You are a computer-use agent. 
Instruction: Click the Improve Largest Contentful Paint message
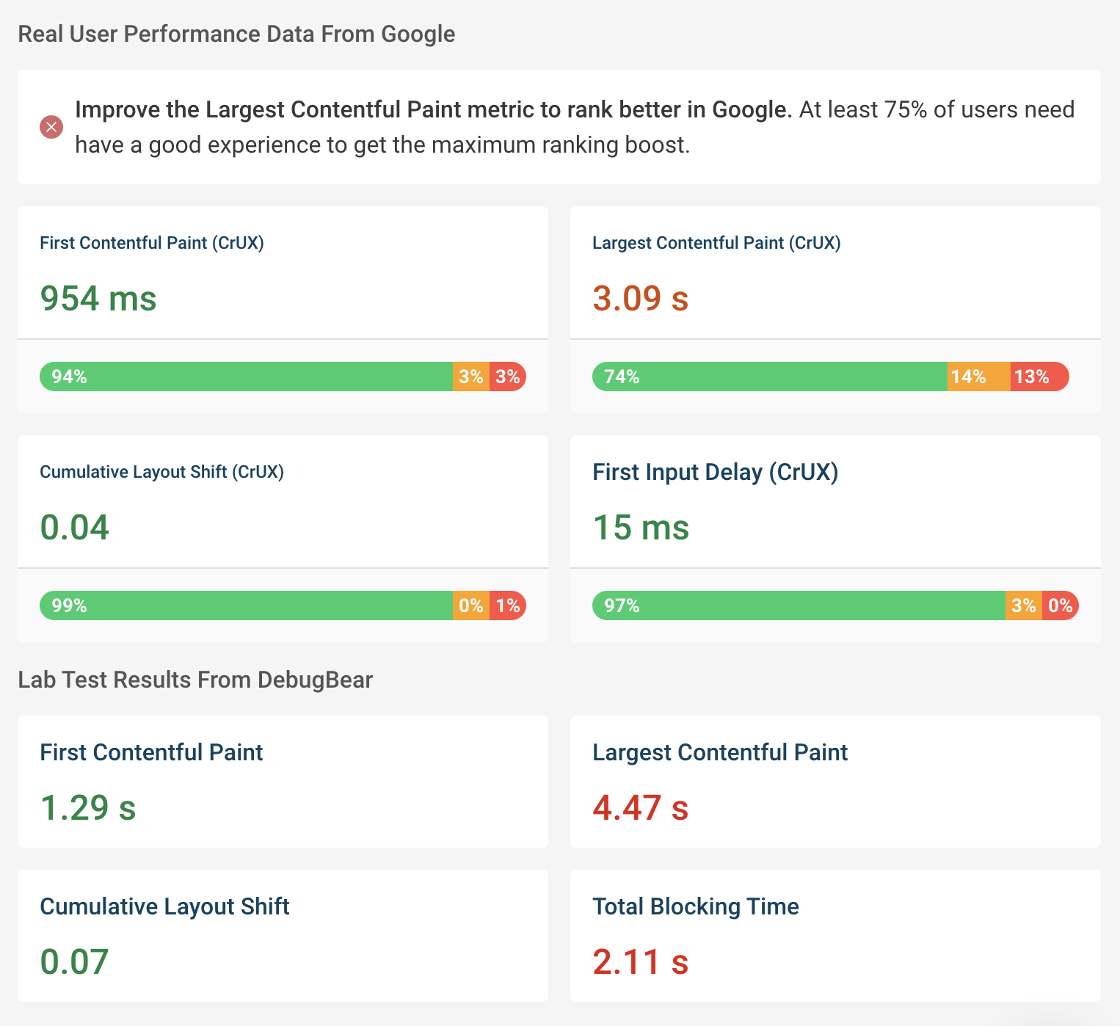pyautogui.click(x=575, y=127)
